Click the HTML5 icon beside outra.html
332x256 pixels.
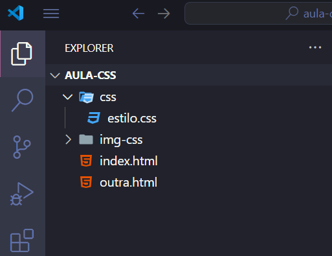pos(86,182)
